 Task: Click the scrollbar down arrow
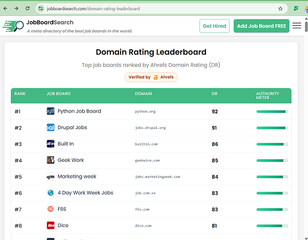click(x=306, y=238)
